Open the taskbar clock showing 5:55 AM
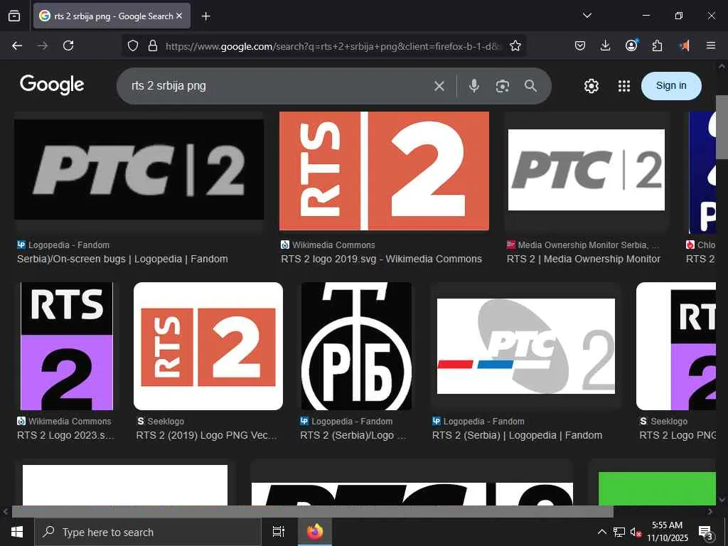Viewport: 728px width, 546px height. point(667,532)
